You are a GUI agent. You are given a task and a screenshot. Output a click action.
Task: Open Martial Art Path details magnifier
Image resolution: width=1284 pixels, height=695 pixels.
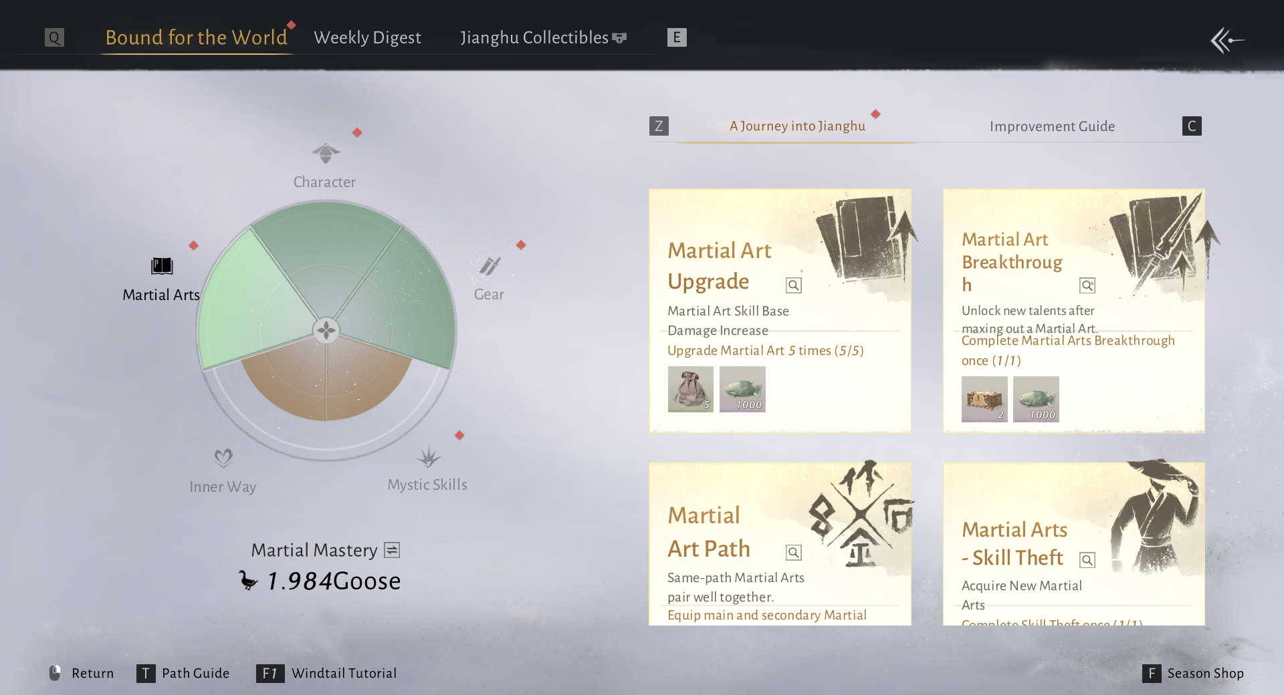point(794,553)
